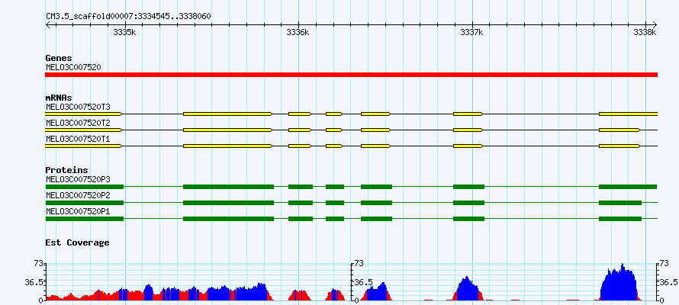The image size is (679, 305).
Task: Click the long second exon of MELO3C007520T2
Action: pyautogui.click(x=228, y=130)
